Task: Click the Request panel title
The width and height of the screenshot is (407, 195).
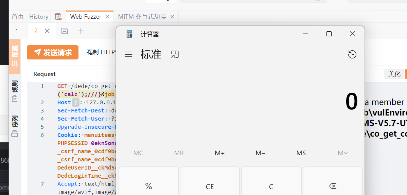Action: tap(45, 74)
